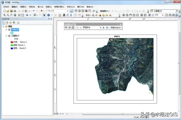This screenshot has width=181, height=120.
Task: Collapse the Layers data frame node
Action: (x=3, y=26)
